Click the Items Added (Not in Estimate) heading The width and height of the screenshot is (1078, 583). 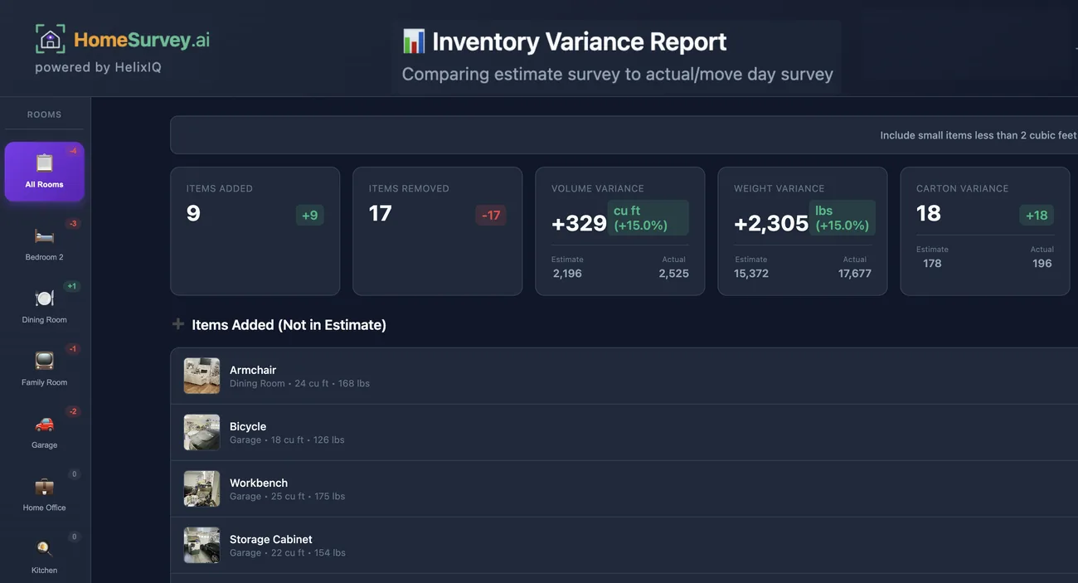click(x=289, y=324)
